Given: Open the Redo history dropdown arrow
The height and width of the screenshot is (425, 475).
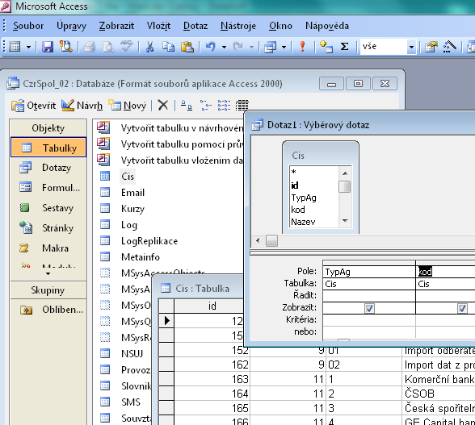Looking at the screenshot, I should pyautogui.click(x=251, y=47).
